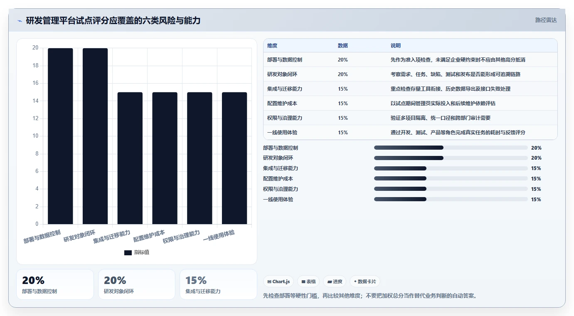This screenshot has height=316, width=574.
Task: Click description starting 验证多项目隔离
Action: (x=441, y=118)
